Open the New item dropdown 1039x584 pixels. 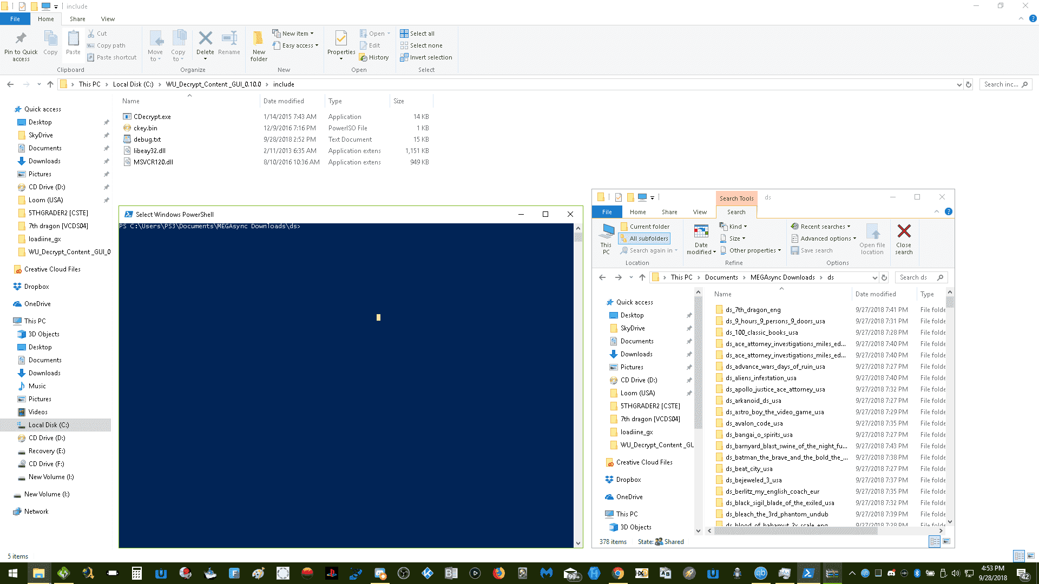(x=293, y=34)
